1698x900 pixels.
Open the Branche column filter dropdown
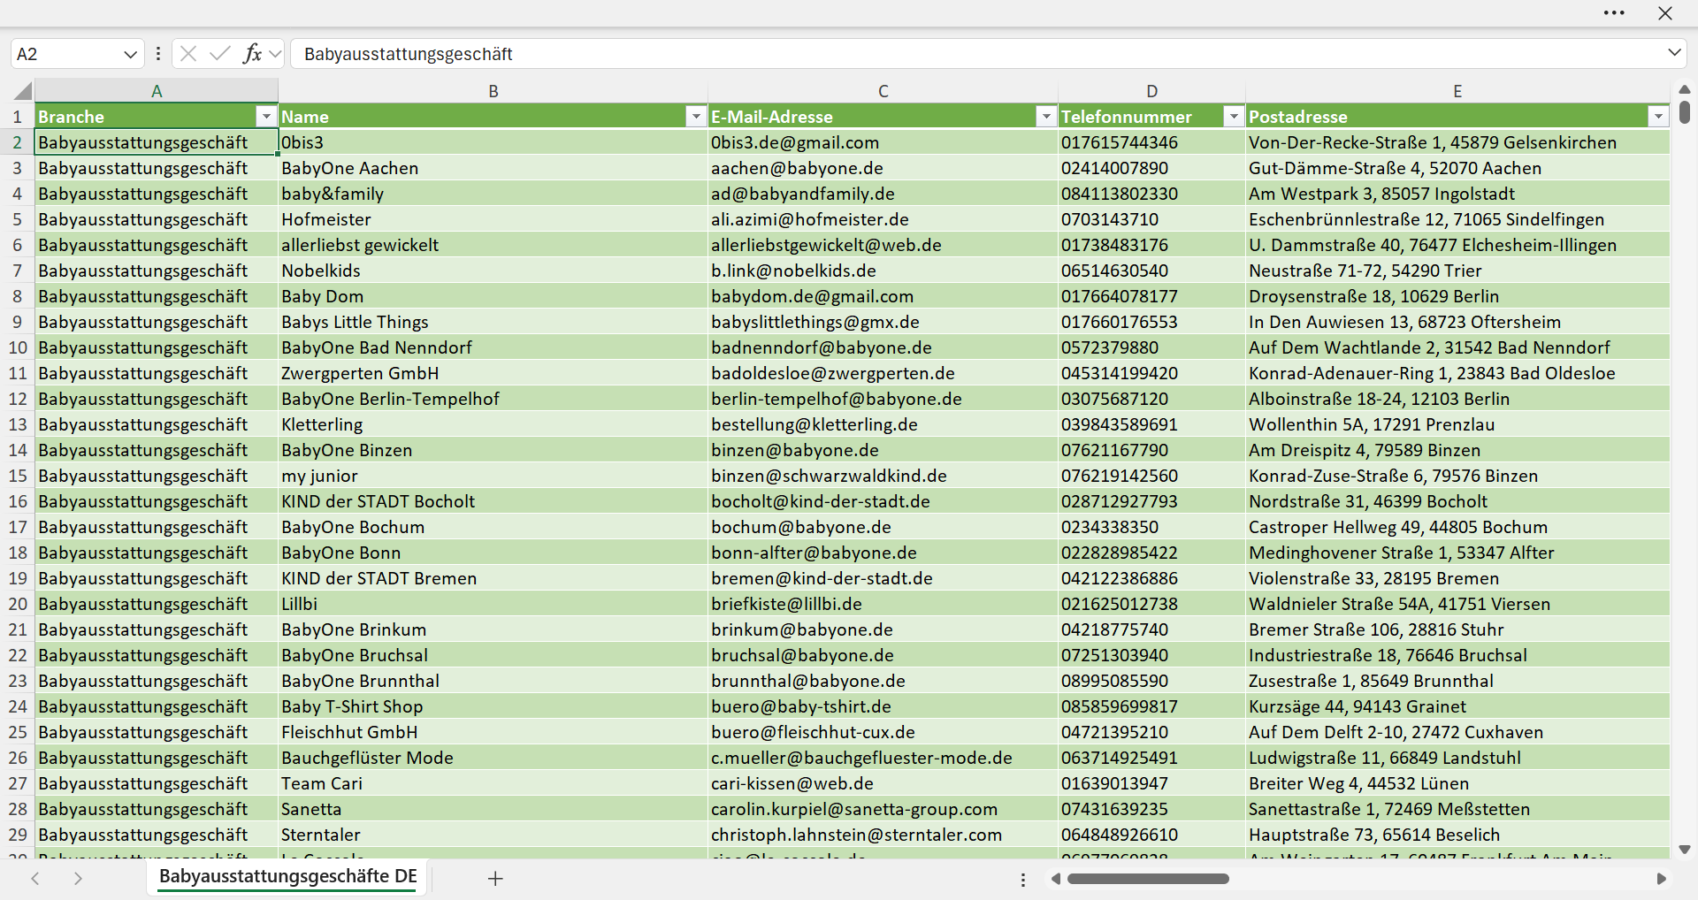pos(266,117)
